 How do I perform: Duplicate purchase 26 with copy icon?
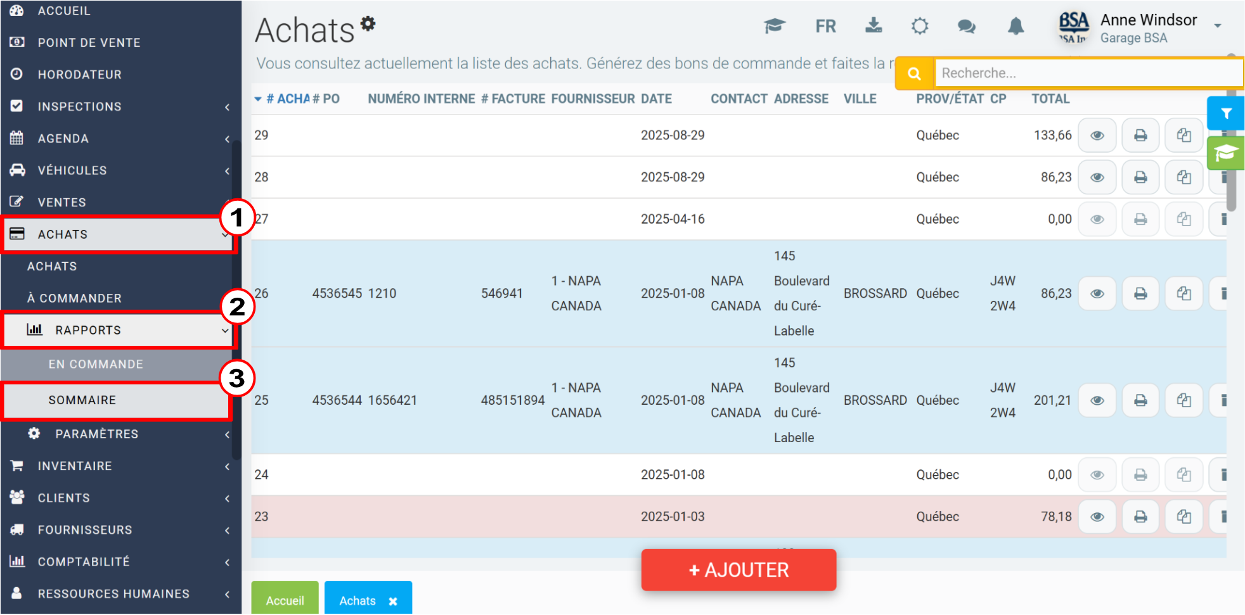[1184, 294]
